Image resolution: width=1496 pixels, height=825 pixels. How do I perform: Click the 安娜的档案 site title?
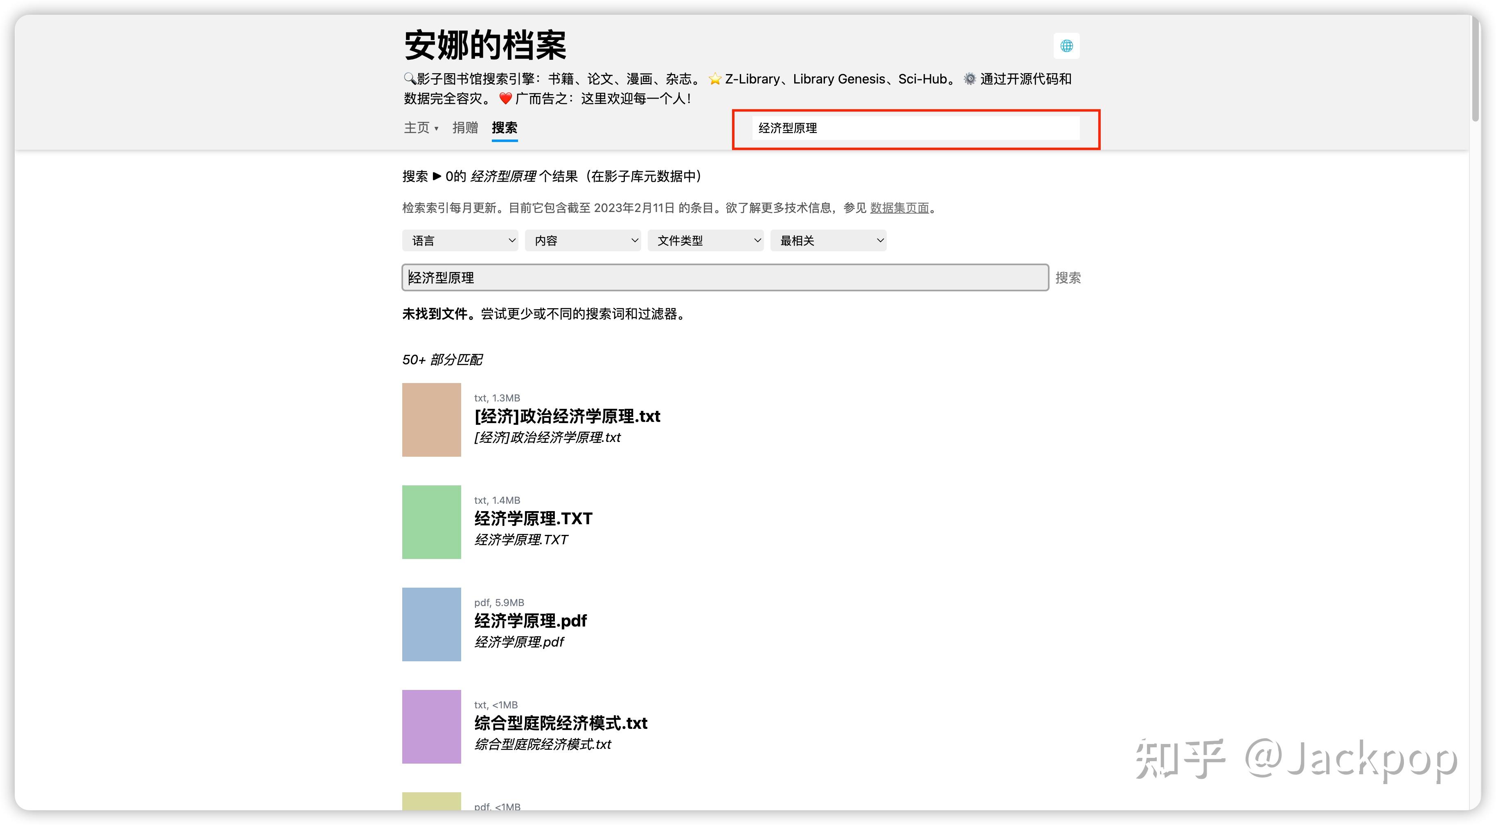485,47
